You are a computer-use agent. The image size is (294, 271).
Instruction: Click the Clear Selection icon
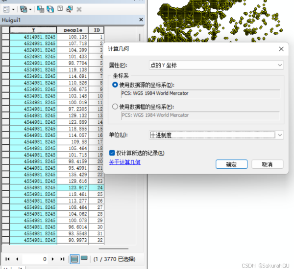(60, 9)
